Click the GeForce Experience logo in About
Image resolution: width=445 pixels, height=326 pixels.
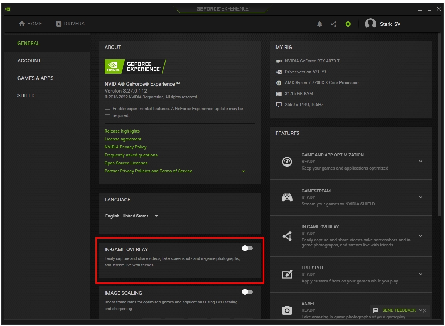(135, 66)
